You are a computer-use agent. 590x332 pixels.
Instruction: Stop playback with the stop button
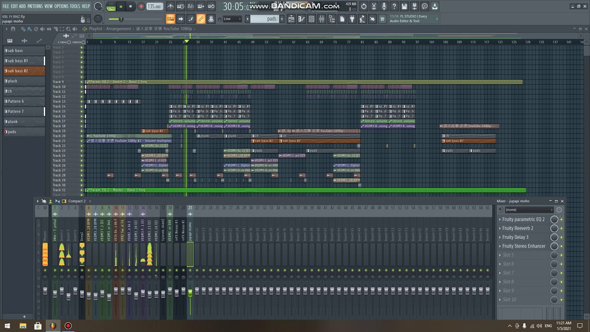tap(131, 7)
